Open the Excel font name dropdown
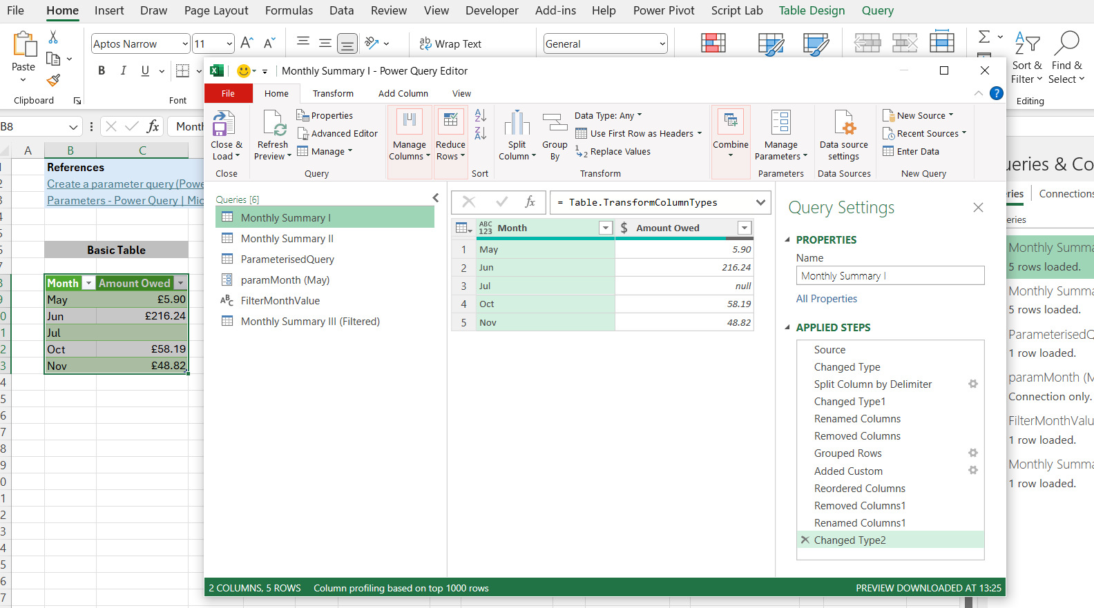This screenshot has width=1094, height=608. [184, 43]
